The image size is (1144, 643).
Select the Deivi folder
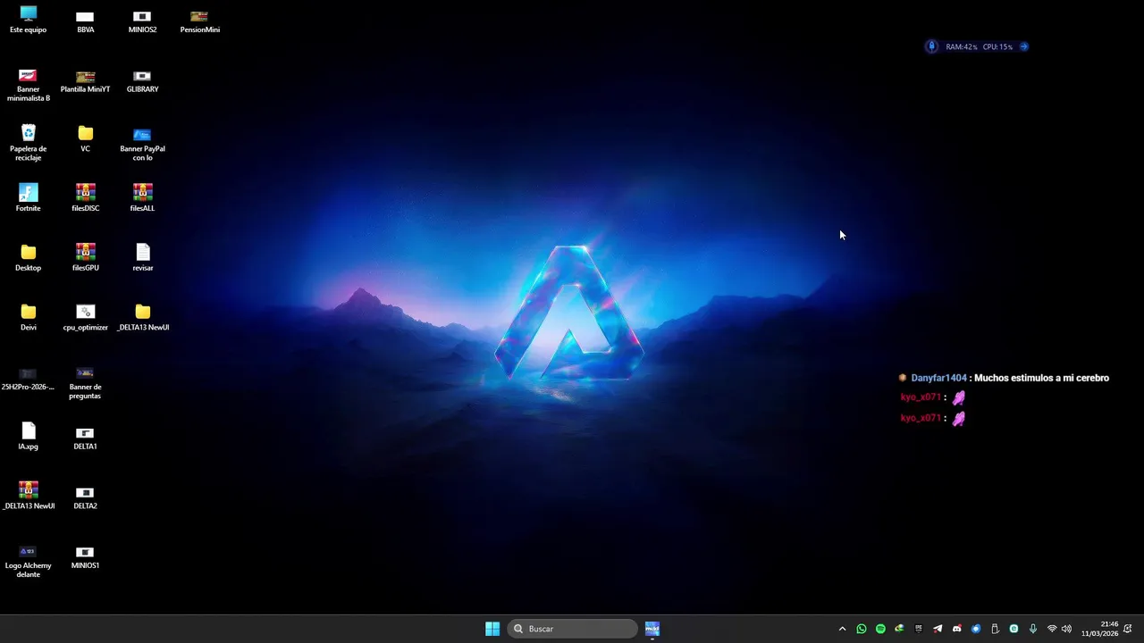coord(28,318)
